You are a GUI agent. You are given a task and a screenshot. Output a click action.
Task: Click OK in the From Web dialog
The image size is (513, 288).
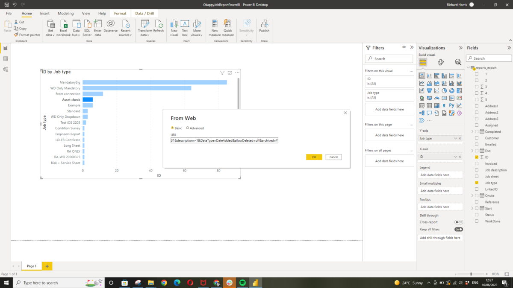pos(314,157)
